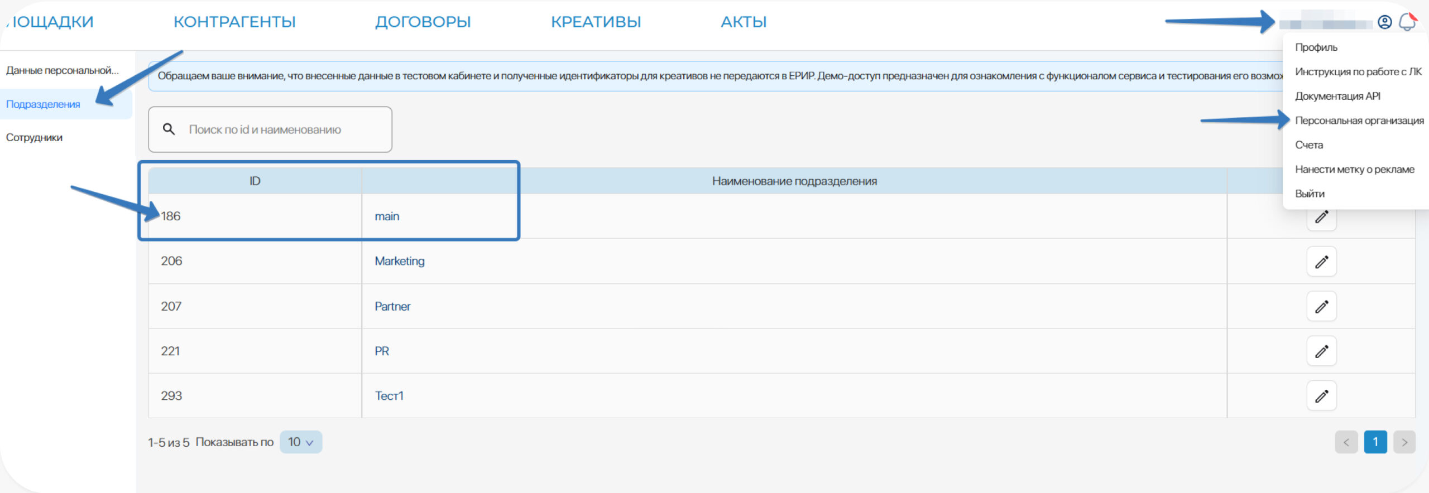Open the notifications bell icon
The height and width of the screenshot is (493, 1429).
pos(1407,22)
